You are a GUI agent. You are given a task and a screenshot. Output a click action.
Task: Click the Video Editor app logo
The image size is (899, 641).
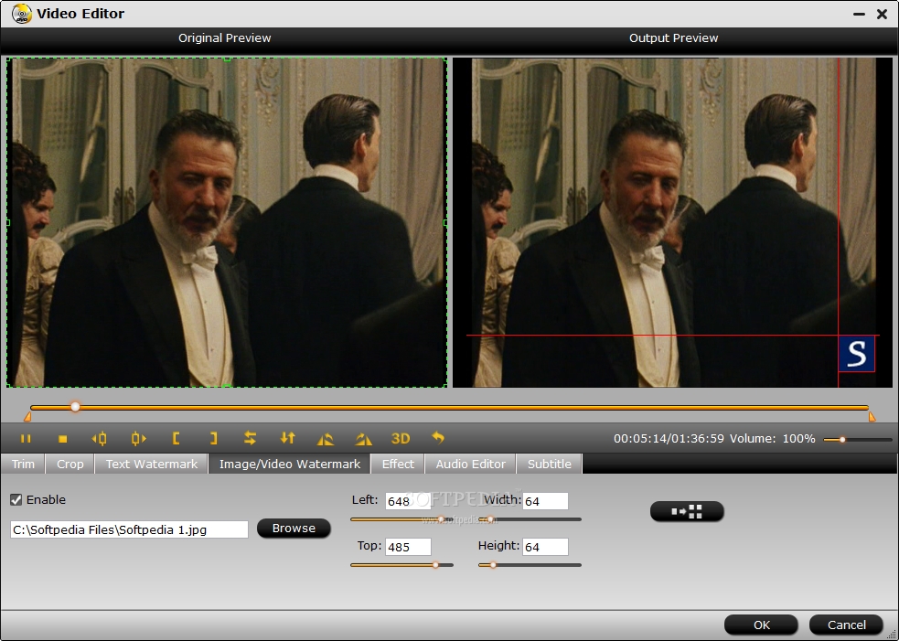tap(21, 13)
